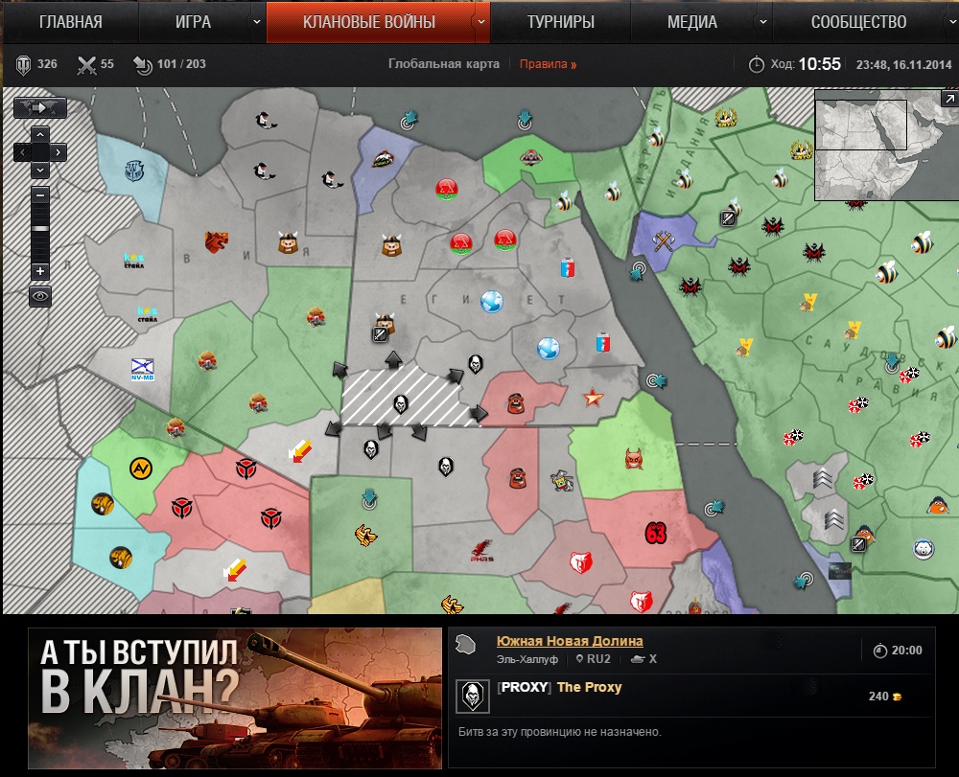Select the yellow lightning circle emblem

tap(141, 468)
